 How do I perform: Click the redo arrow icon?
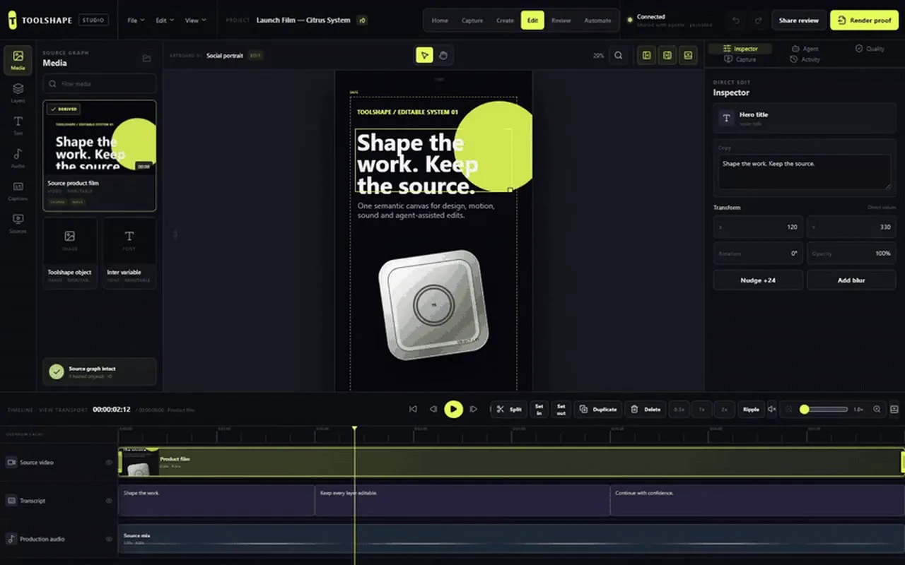pyautogui.click(x=758, y=20)
